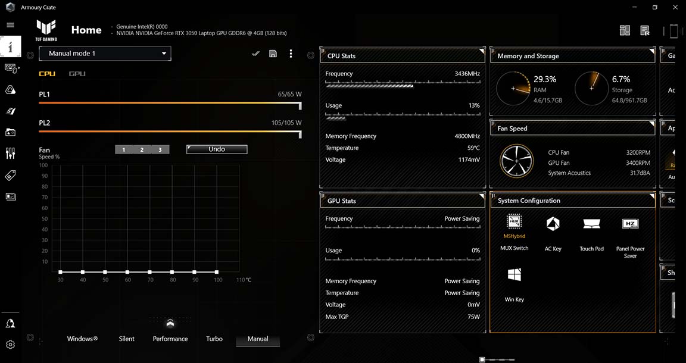Toggle the Win Key setting
This screenshot has width=686, height=363.
tap(513, 276)
